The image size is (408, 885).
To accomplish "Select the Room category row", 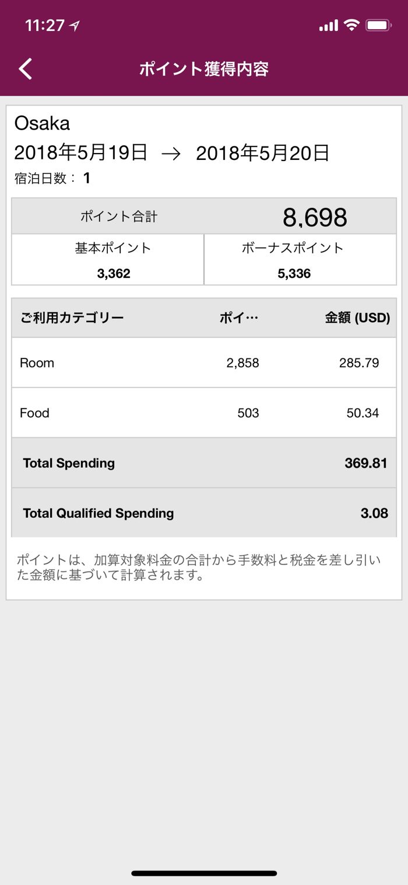I will [x=204, y=363].
